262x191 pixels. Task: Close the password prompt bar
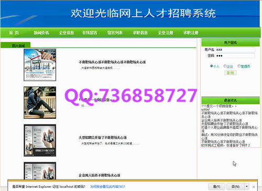point(254,187)
